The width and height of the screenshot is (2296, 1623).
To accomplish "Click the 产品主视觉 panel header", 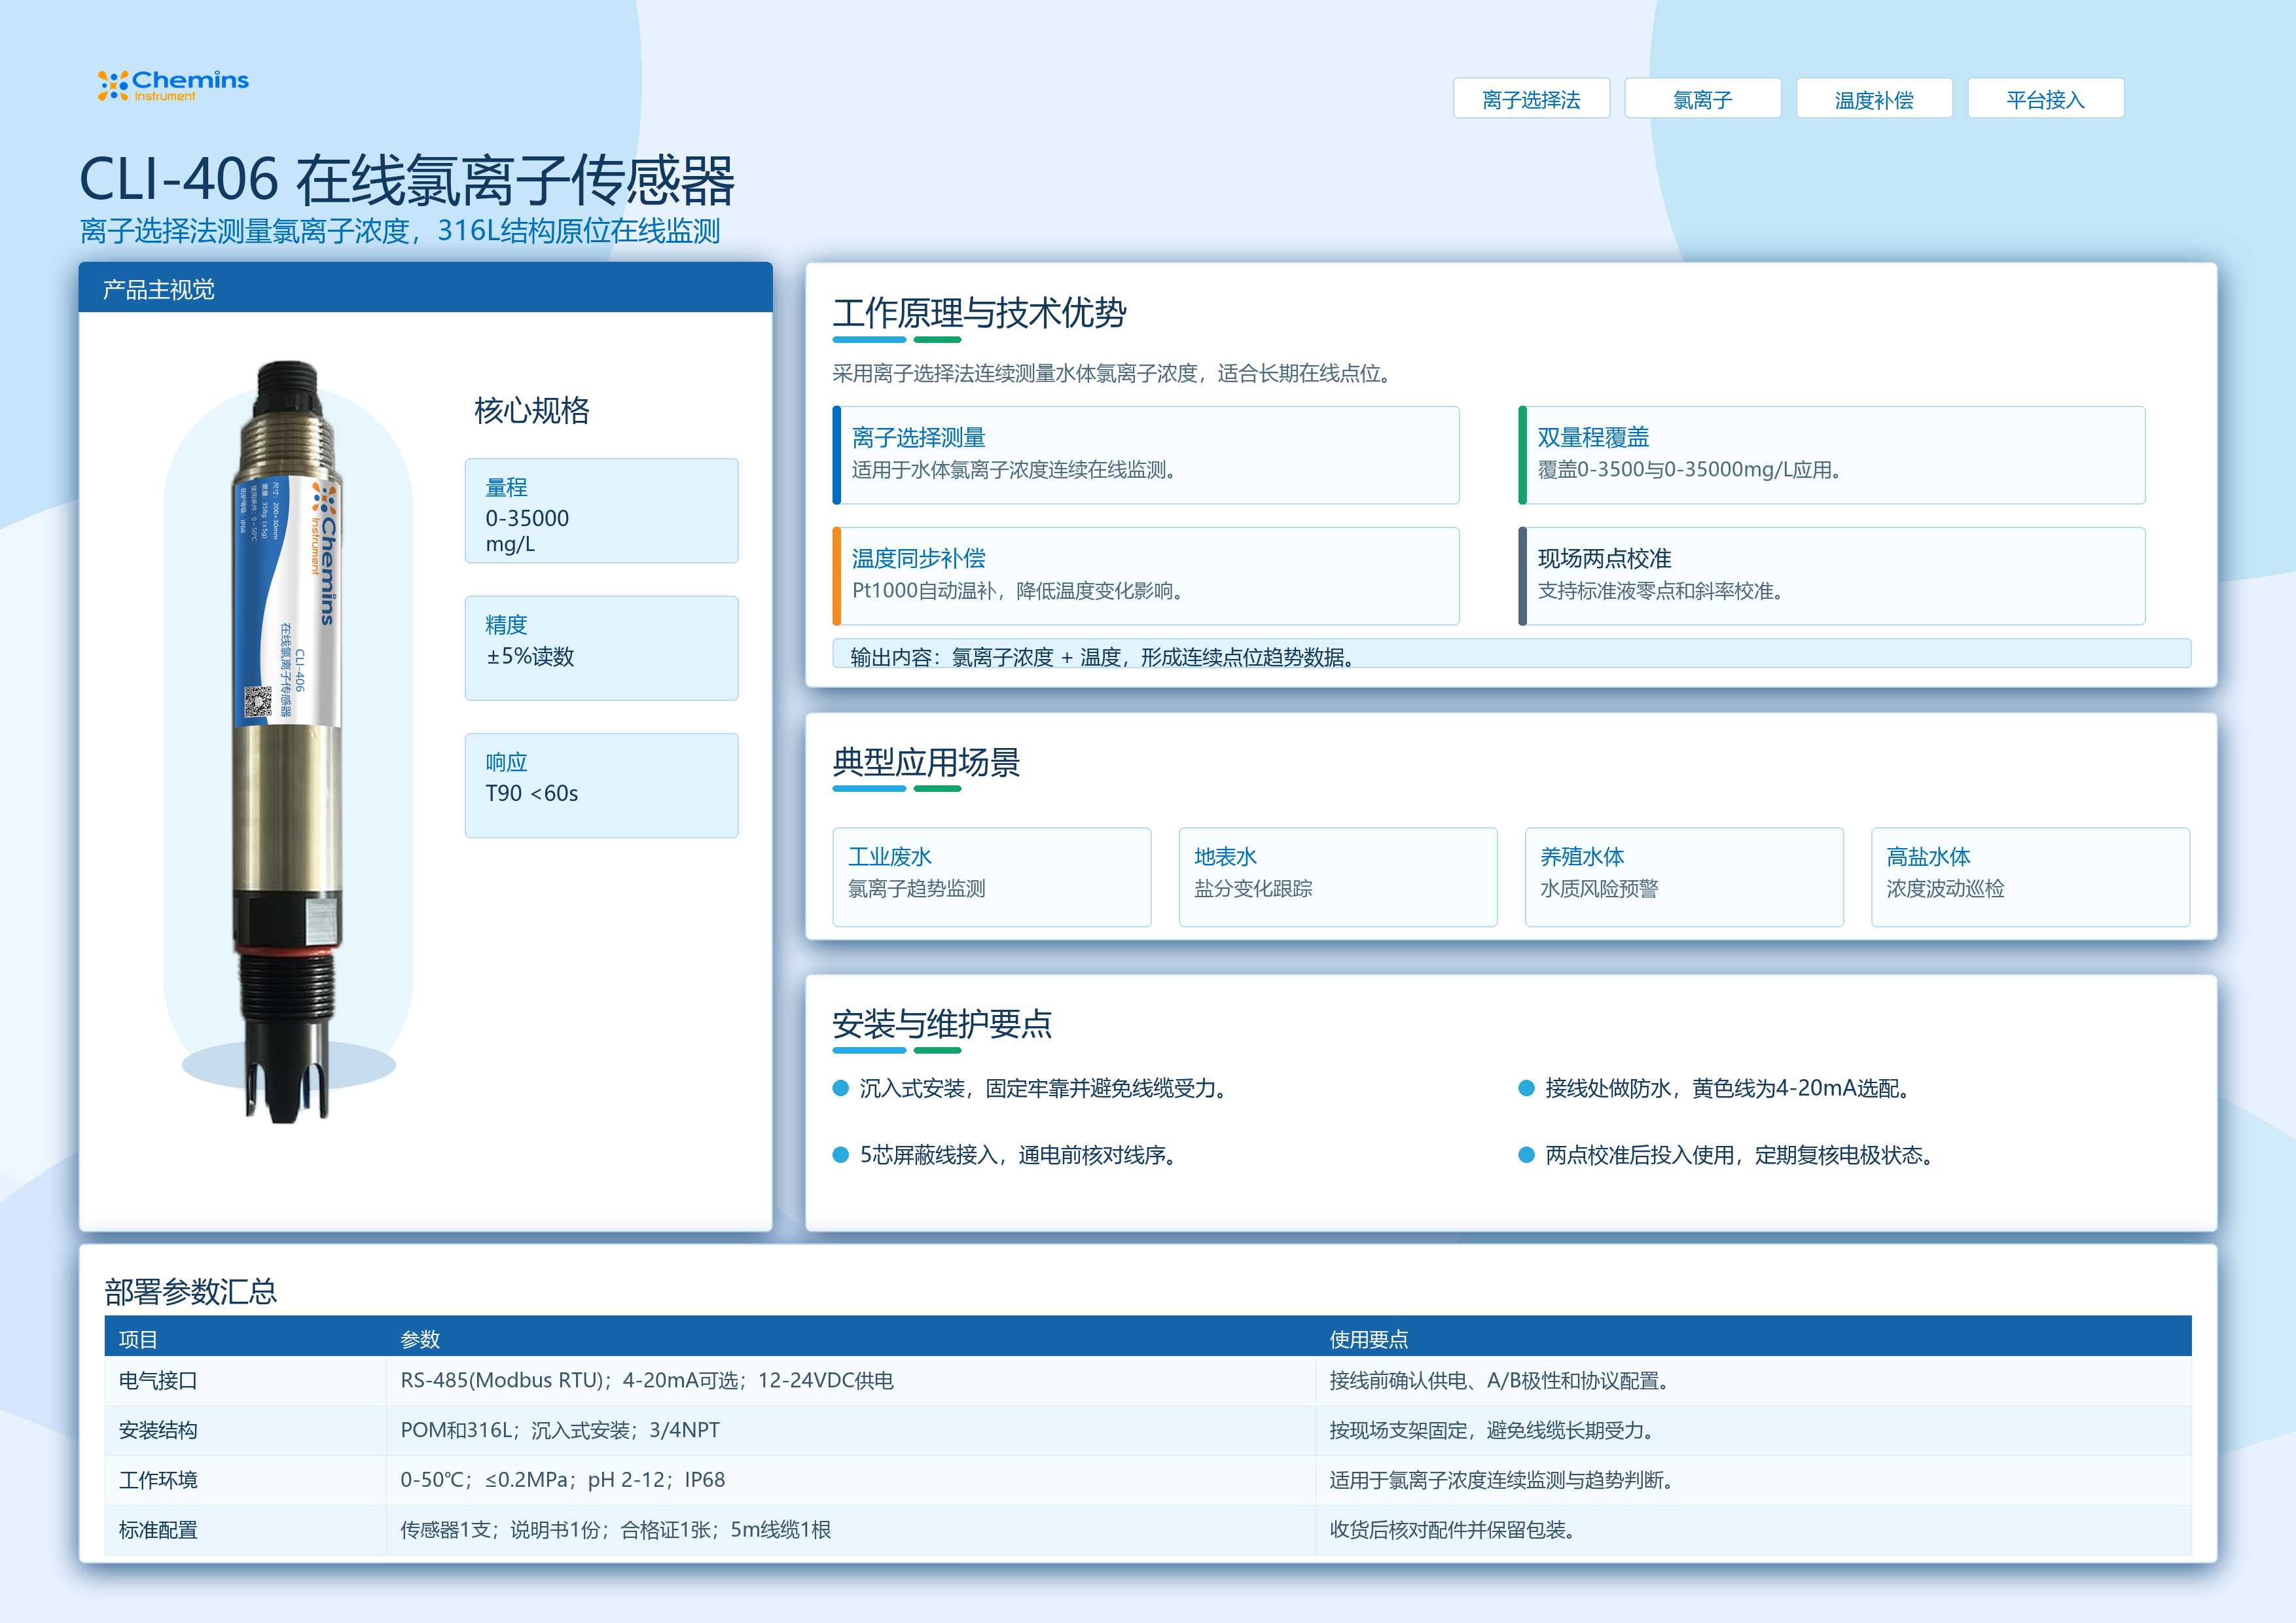I will click(425, 288).
